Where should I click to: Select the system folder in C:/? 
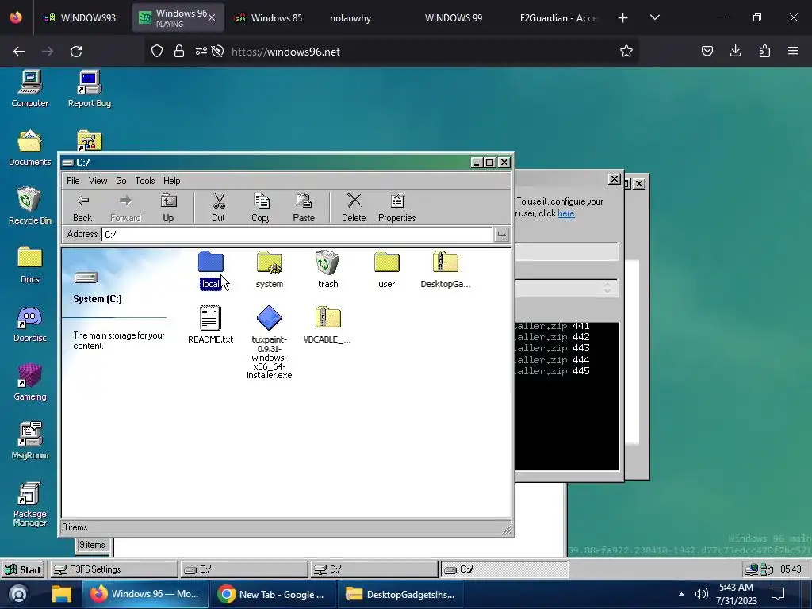tap(270, 270)
